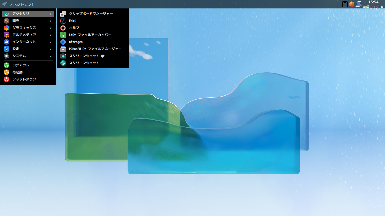
Task: Expand the アクセサリ submenu arrow
Action: [51, 14]
